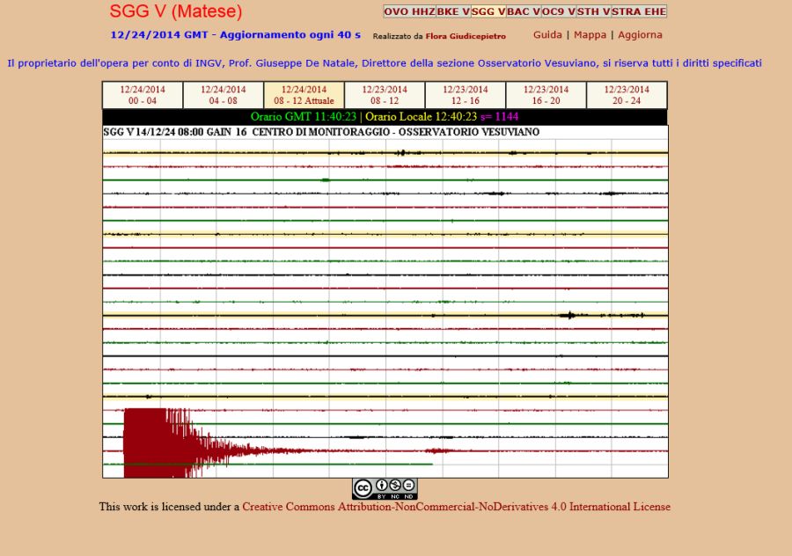Open the Guida link
This screenshot has width=792, height=556.
[x=547, y=35]
